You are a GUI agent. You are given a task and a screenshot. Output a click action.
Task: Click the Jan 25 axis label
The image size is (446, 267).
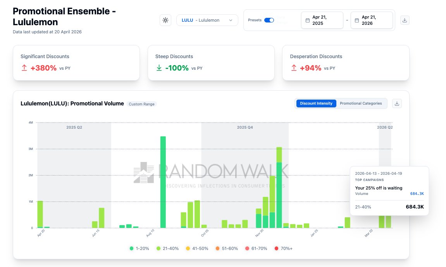pos(314,233)
